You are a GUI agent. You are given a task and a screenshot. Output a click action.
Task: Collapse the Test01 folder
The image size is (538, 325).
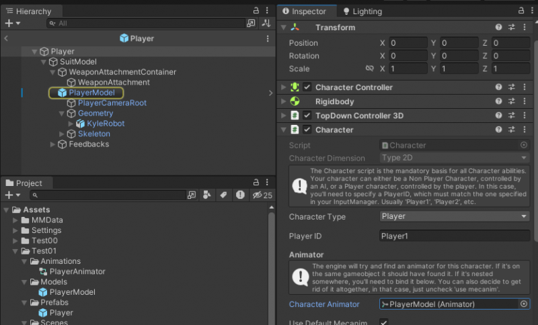click(15, 251)
